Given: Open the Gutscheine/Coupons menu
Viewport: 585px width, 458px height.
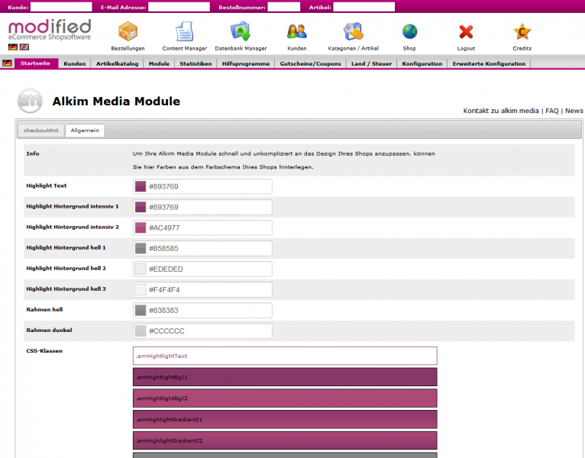Looking at the screenshot, I should pos(310,64).
